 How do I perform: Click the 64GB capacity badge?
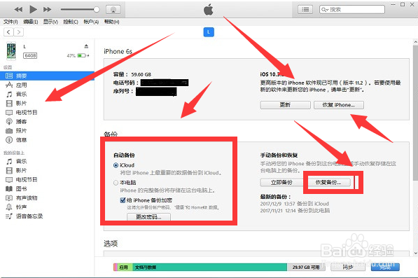[x=30, y=56]
